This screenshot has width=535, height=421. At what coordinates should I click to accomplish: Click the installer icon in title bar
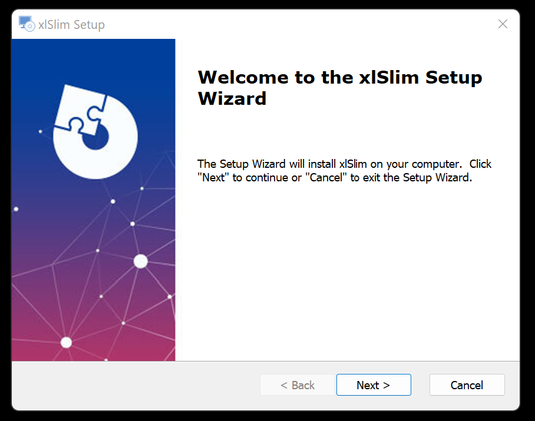point(27,24)
